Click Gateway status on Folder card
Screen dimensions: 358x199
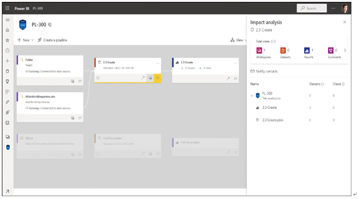point(48,71)
